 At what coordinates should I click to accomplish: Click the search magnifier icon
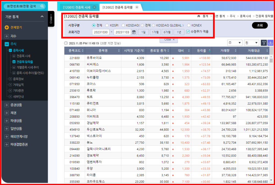tap(42, 6)
